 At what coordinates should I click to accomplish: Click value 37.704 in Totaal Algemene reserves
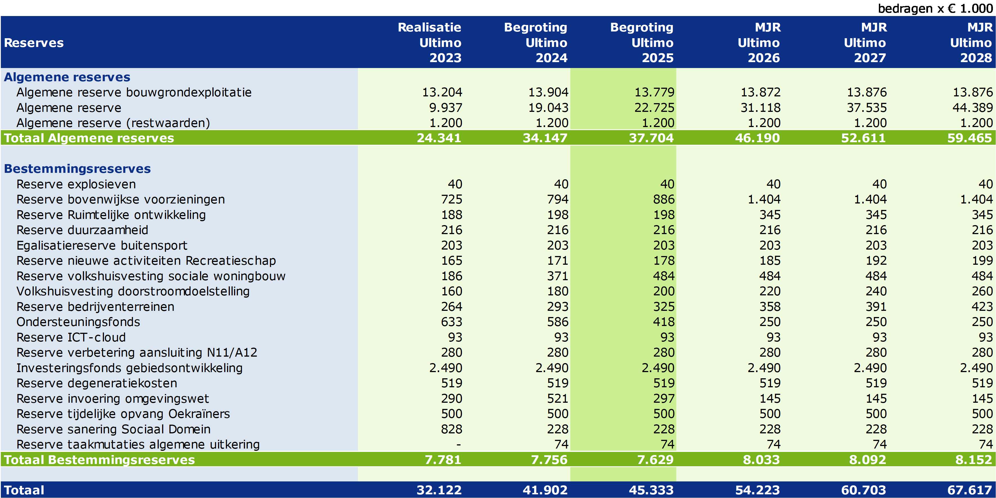click(x=651, y=138)
